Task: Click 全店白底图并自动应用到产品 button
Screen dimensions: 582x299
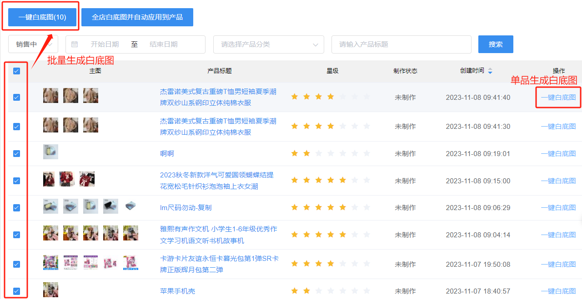Action: pyautogui.click(x=137, y=17)
